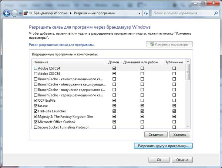Click the scrollbar up arrow in program list
Viewport: 222px width, 168px height.
pyautogui.click(x=188, y=62)
